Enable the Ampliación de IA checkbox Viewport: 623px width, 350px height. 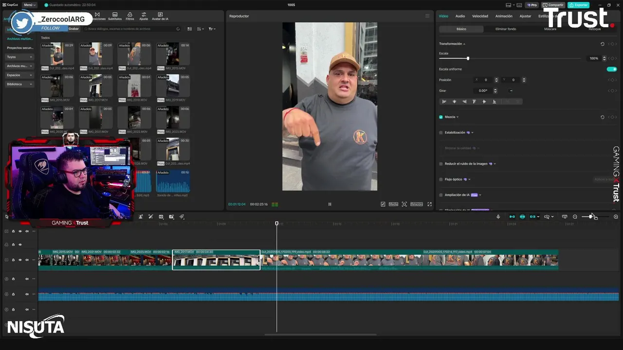[441, 195]
